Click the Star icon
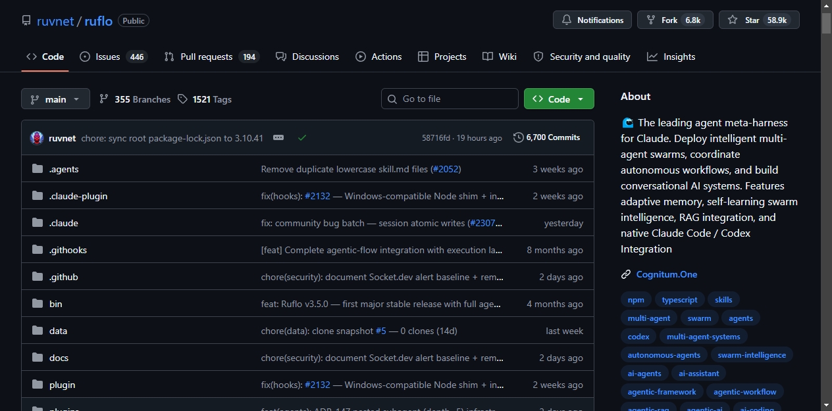Screen dimensions: 832x411 [x=733, y=20]
